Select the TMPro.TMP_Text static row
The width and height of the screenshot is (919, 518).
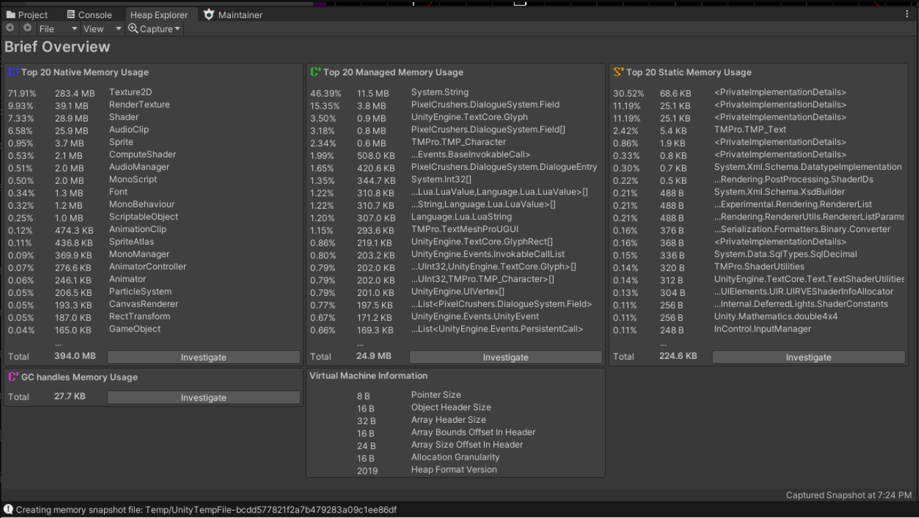tap(759, 130)
